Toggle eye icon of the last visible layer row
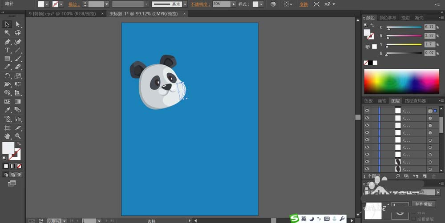 (367, 169)
